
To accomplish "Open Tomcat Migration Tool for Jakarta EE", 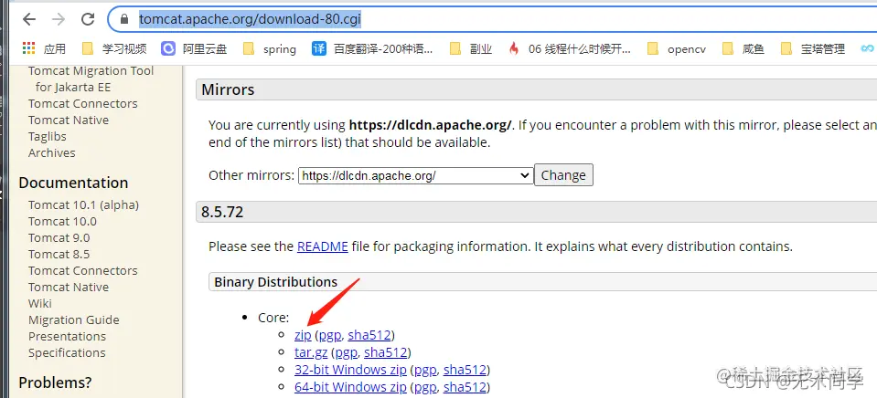I will (91, 79).
